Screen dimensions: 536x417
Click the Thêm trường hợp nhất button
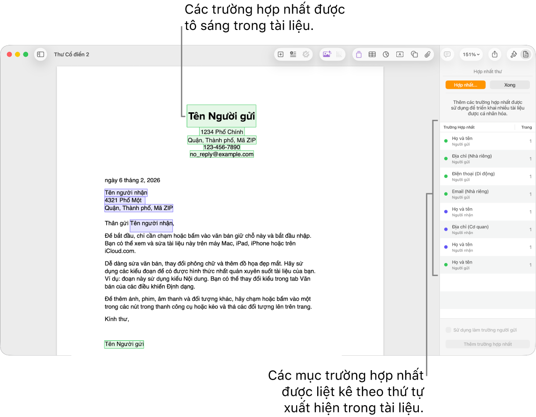(487, 344)
